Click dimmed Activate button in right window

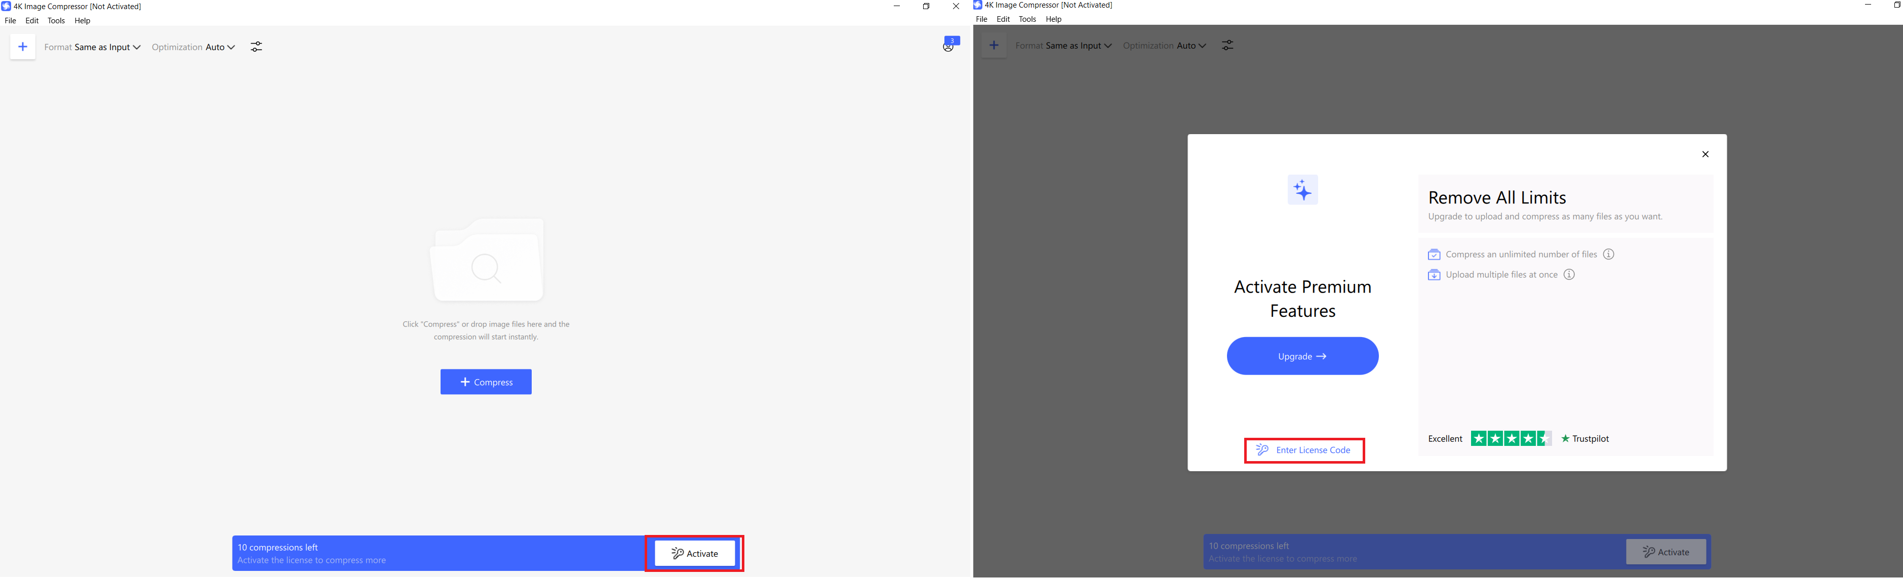click(1666, 552)
